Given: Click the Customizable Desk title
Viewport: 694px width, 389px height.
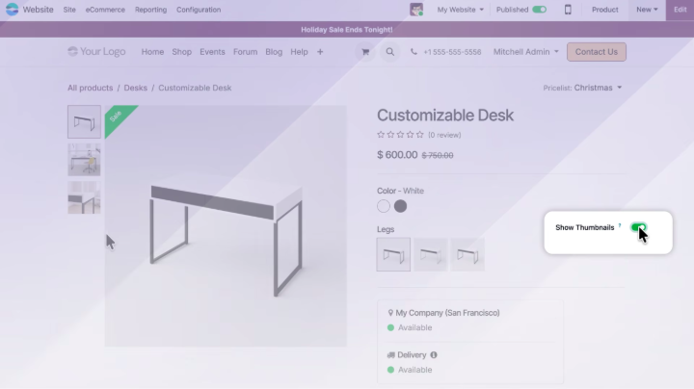Looking at the screenshot, I should (444, 116).
